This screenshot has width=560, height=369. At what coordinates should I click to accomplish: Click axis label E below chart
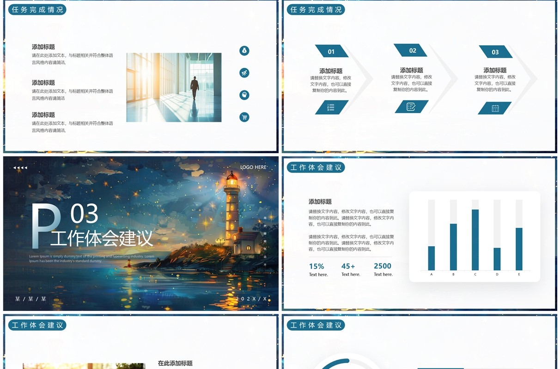(x=519, y=274)
